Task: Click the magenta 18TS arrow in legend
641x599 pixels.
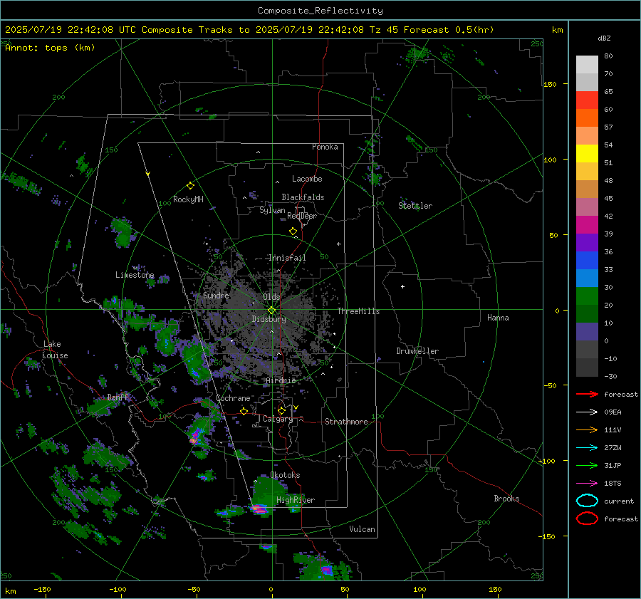Action: tap(587, 484)
